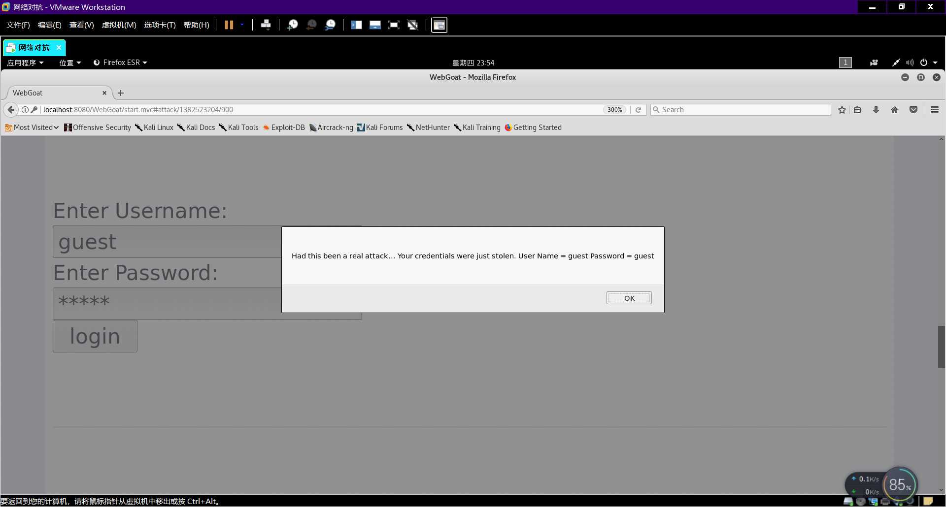Click the recorder camera icon in top panel
946x507 pixels.
(x=874, y=63)
